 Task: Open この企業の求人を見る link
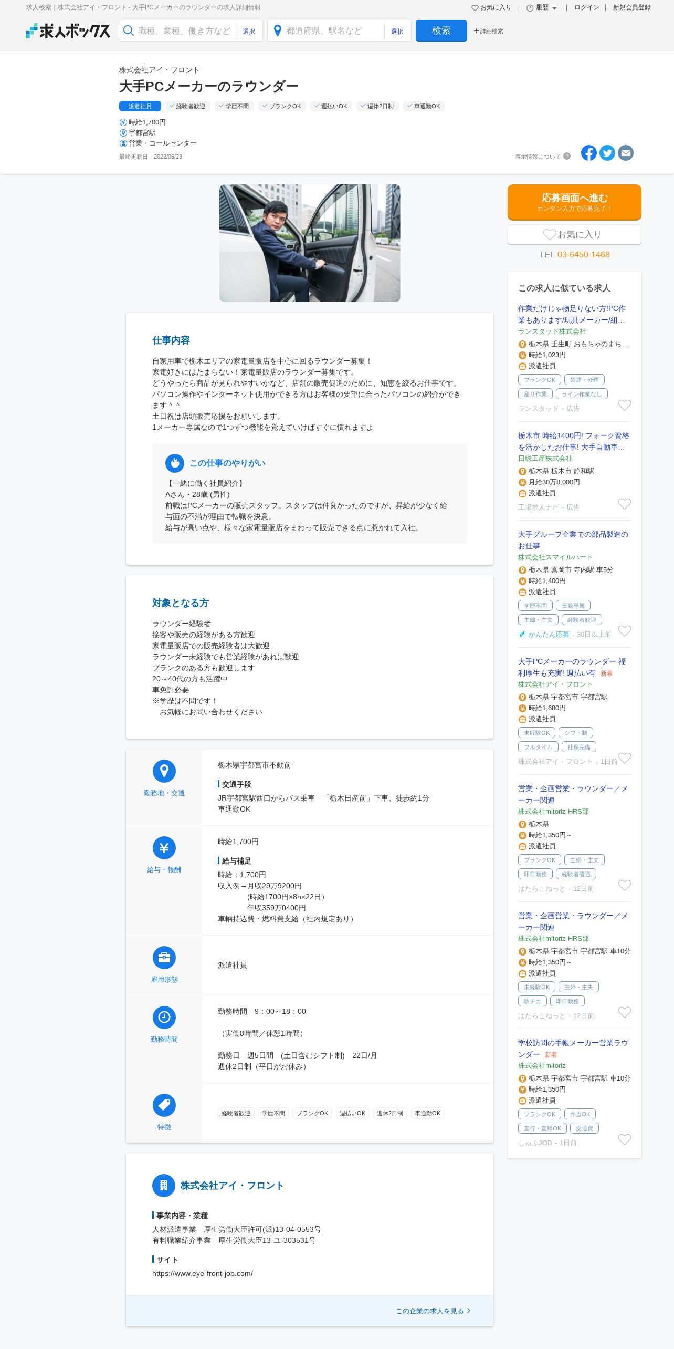tap(433, 1311)
